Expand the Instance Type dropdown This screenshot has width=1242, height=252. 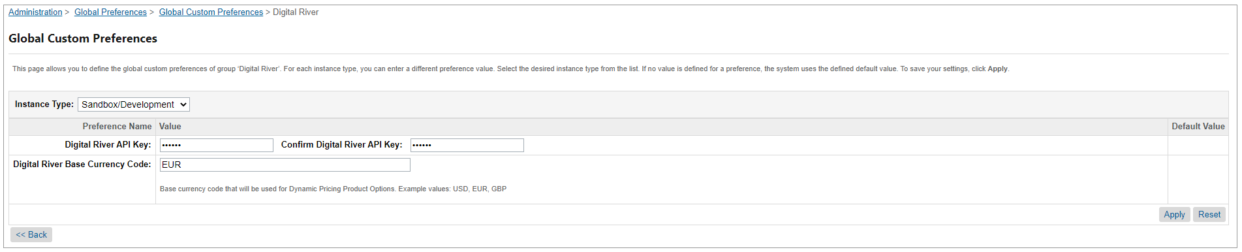(134, 104)
